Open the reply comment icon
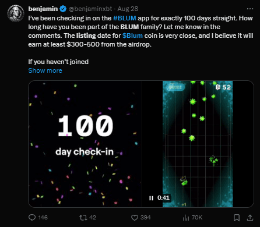Screen dimensions: 260x227 (32, 218)
